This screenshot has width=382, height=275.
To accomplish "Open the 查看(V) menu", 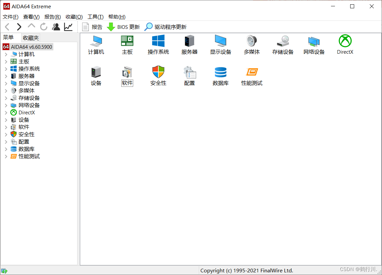I will (x=31, y=17).
